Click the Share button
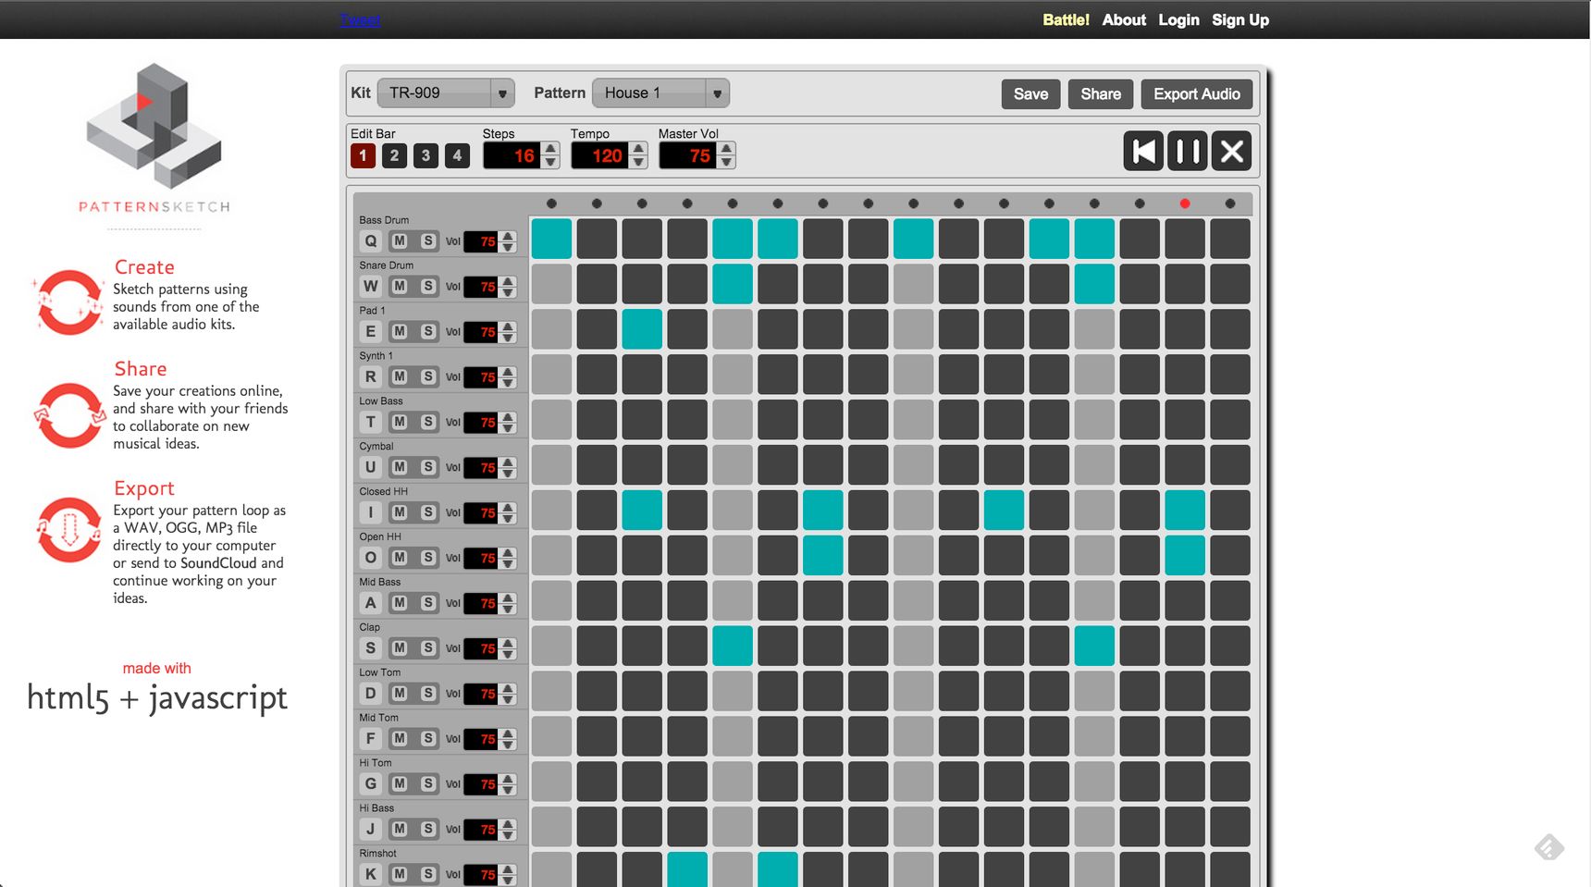This screenshot has width=1591, height=887. tap(1101, 93)
